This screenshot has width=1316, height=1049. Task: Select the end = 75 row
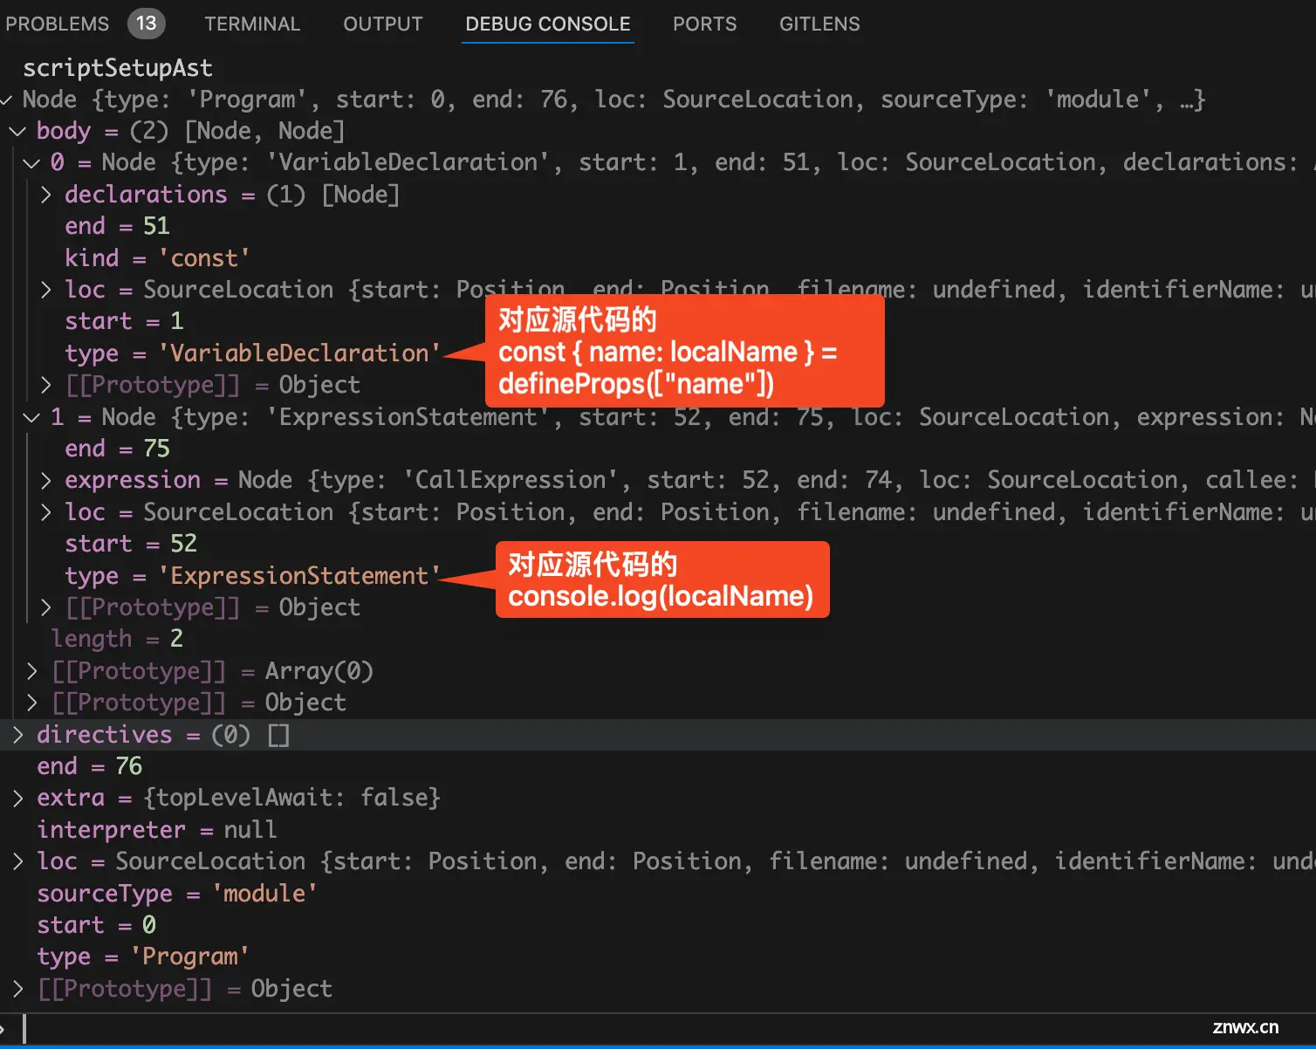[x=117, y=449]
